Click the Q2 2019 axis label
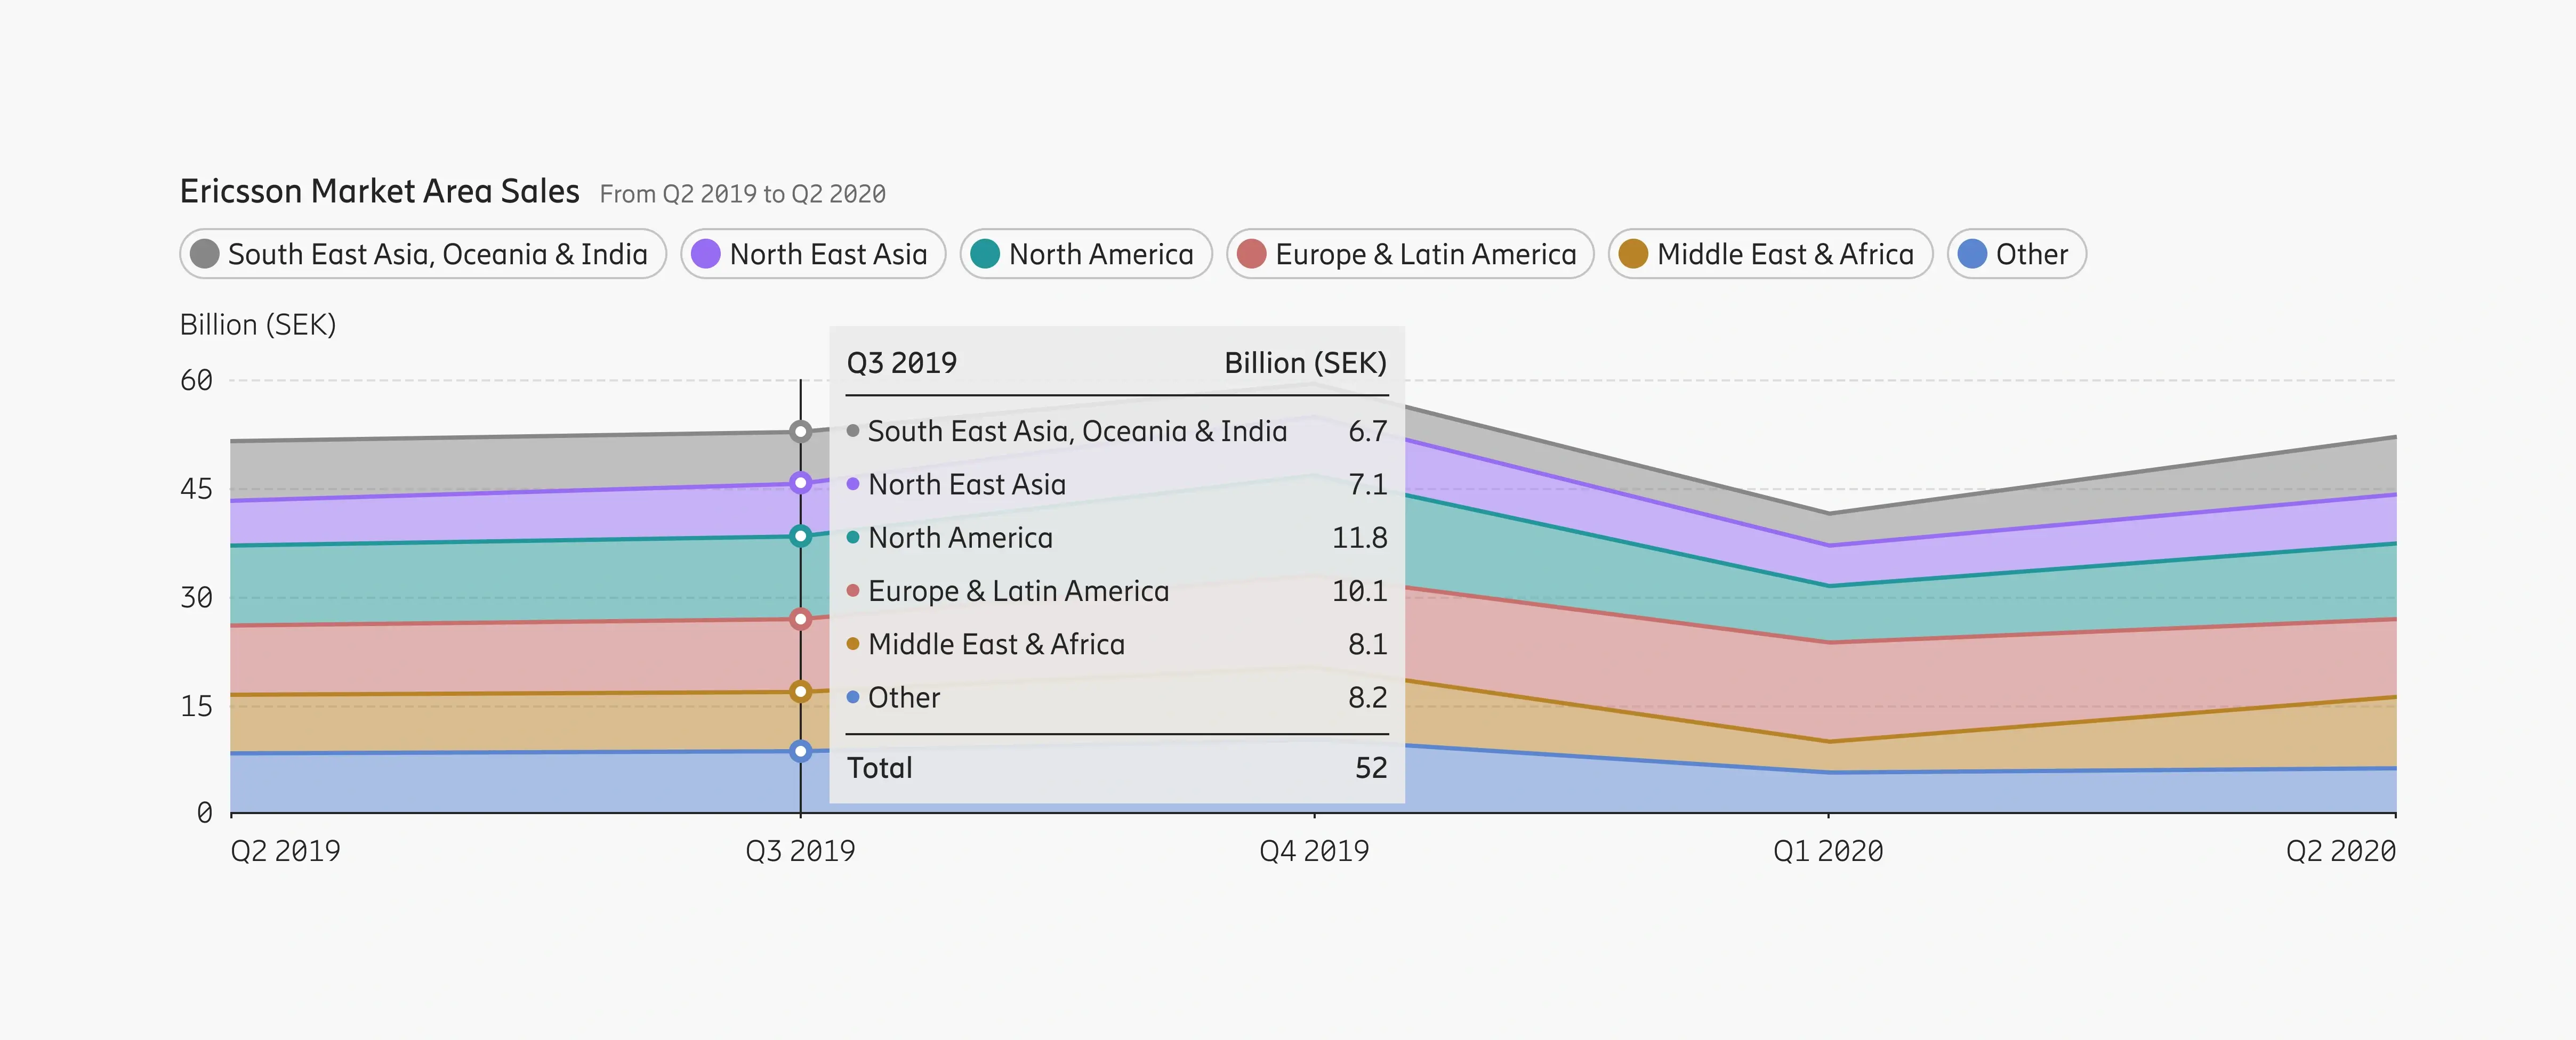The image size is (2576, 1040). [285, 851]
